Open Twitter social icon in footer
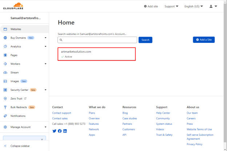The width and height of the screenshot is (227, 151). [x=54, y=131]
